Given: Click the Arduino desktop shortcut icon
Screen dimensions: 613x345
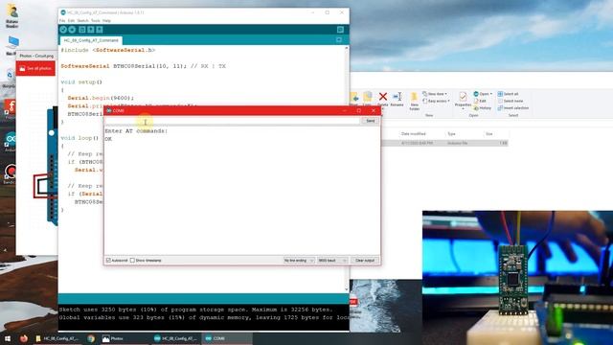Looking at the screenshot, I should [11, 141].
